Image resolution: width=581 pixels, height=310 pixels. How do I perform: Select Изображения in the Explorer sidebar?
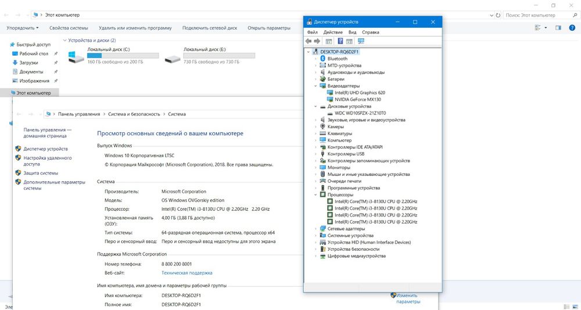tap(34, 81)
